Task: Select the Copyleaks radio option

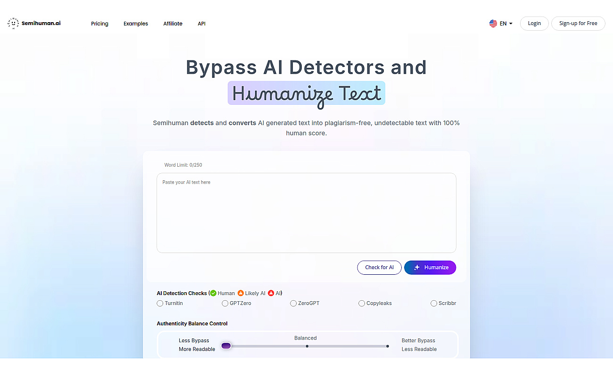Action: point(362,303)
